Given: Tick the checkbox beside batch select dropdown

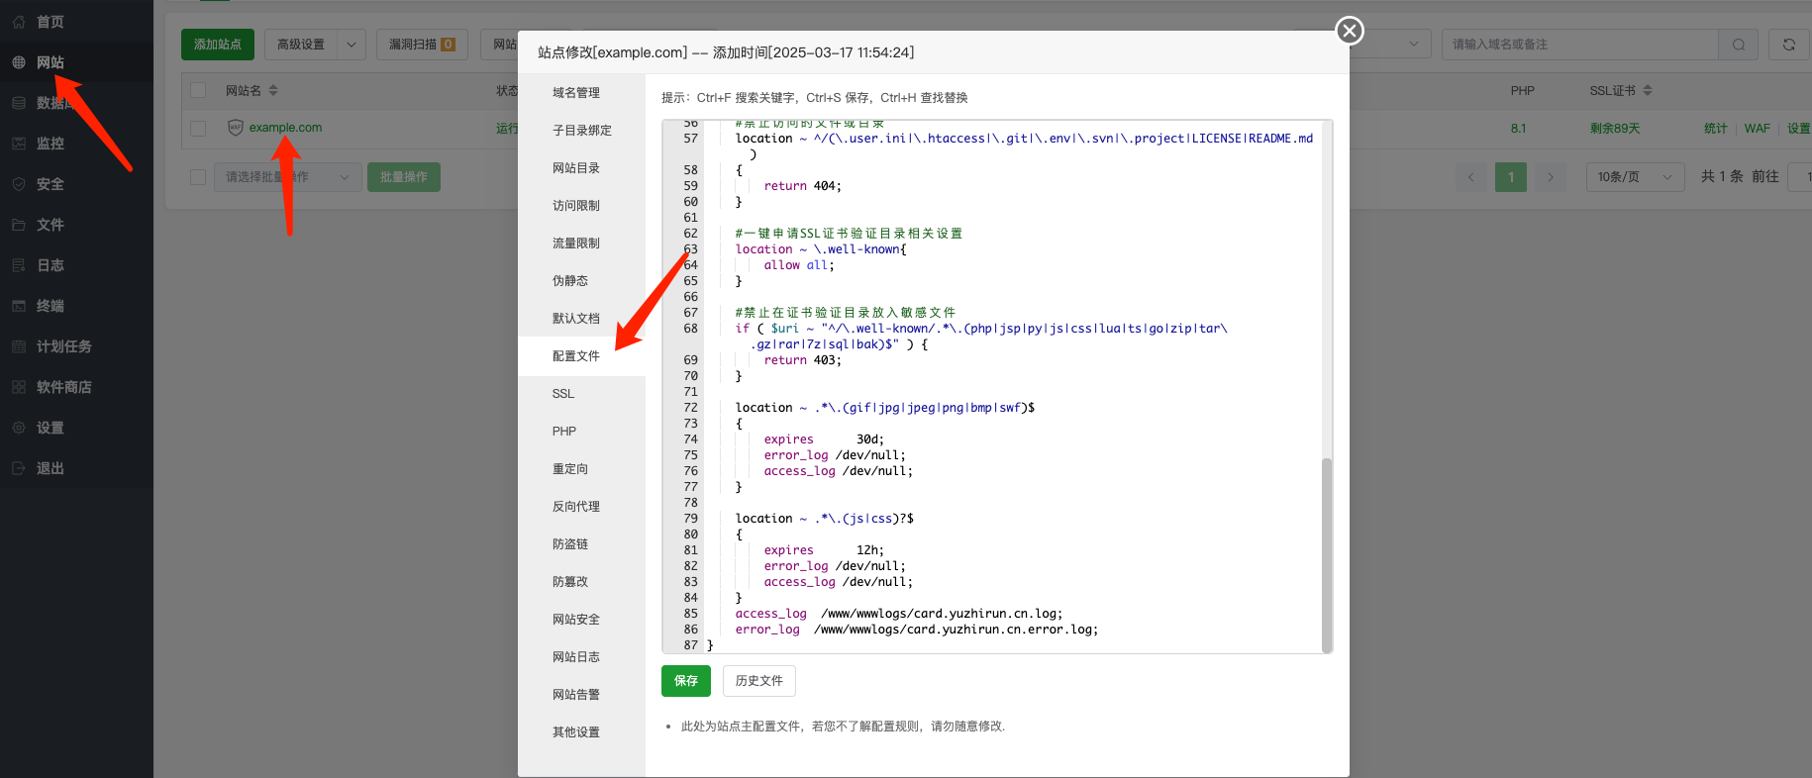Looking at the screenshot, I should pos(198,177).
